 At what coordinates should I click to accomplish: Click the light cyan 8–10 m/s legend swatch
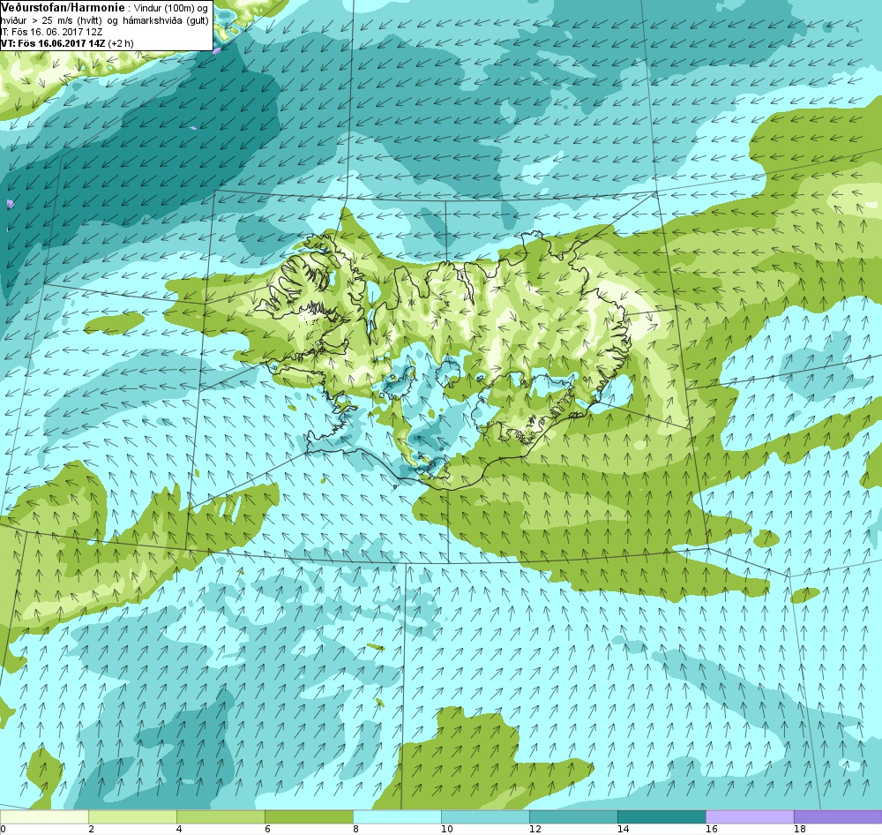397,817
